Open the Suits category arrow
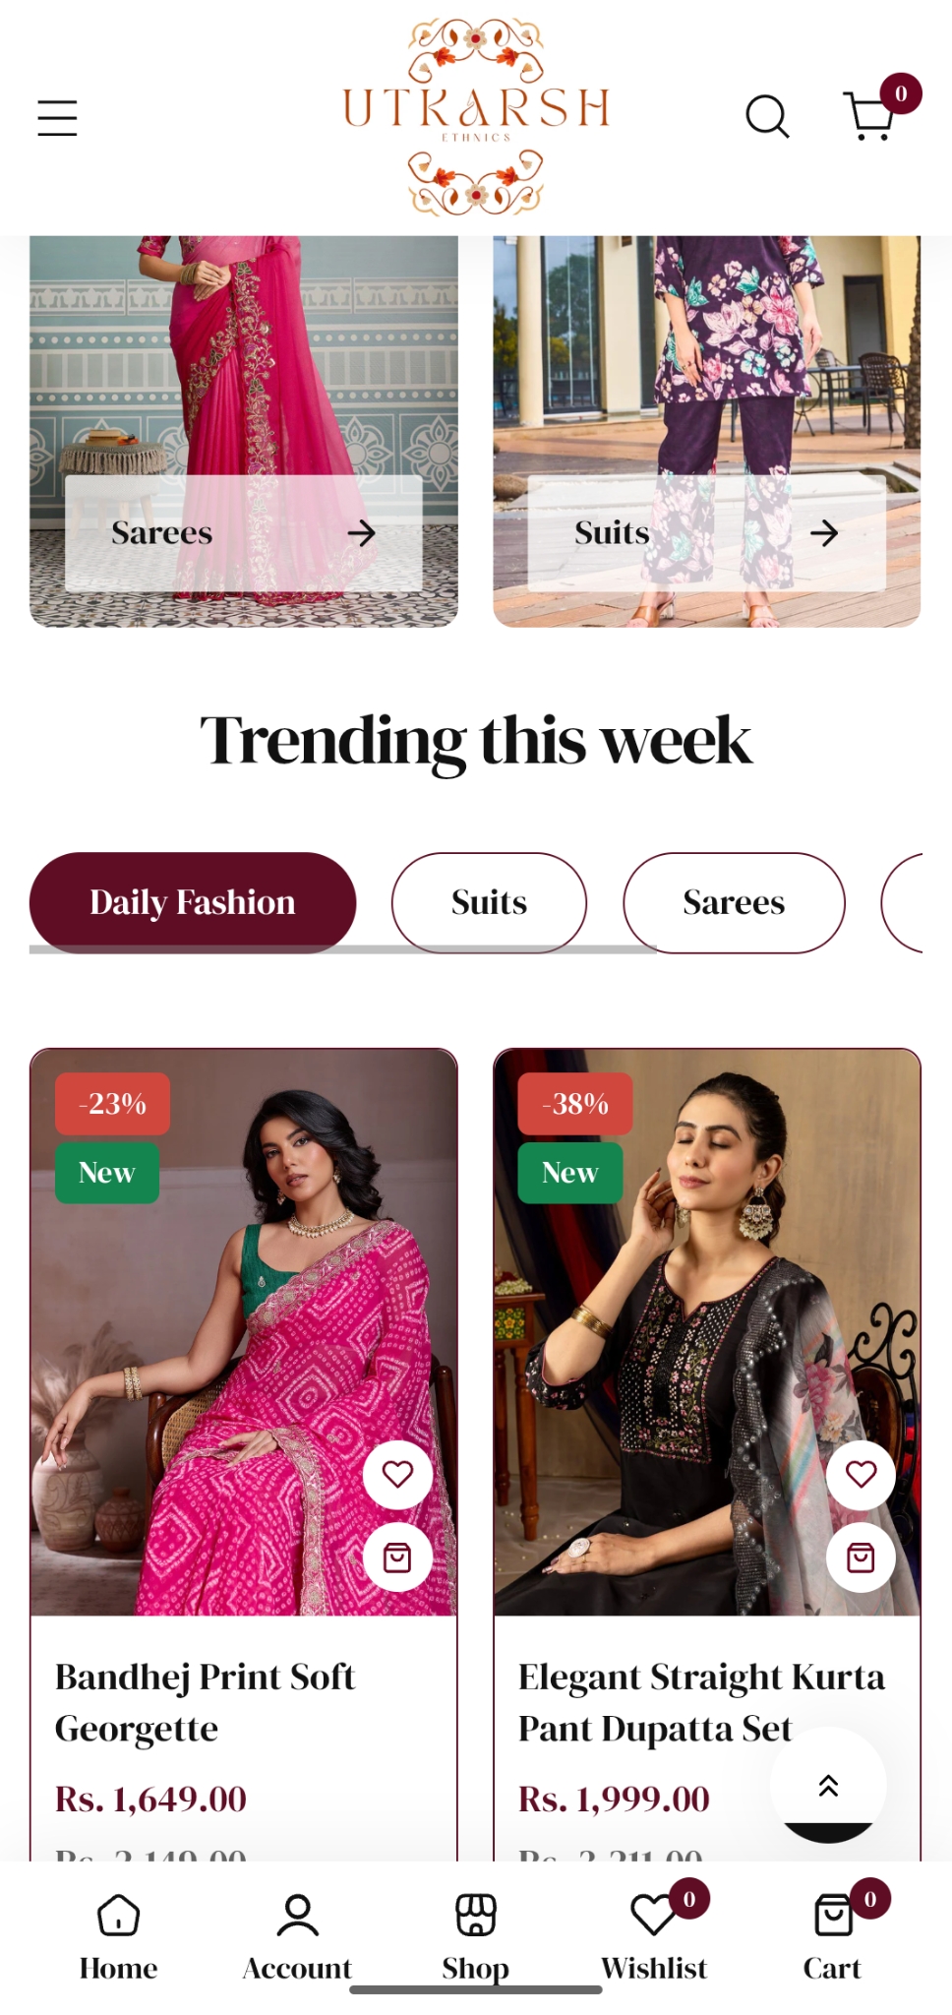This screenshot has height=2015, width=952. click(x=824, y=533)
